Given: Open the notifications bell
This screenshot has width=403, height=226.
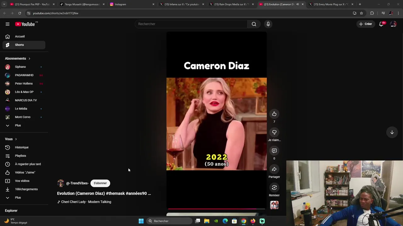Looking at the screenshot, I should [x=381, y=24].
